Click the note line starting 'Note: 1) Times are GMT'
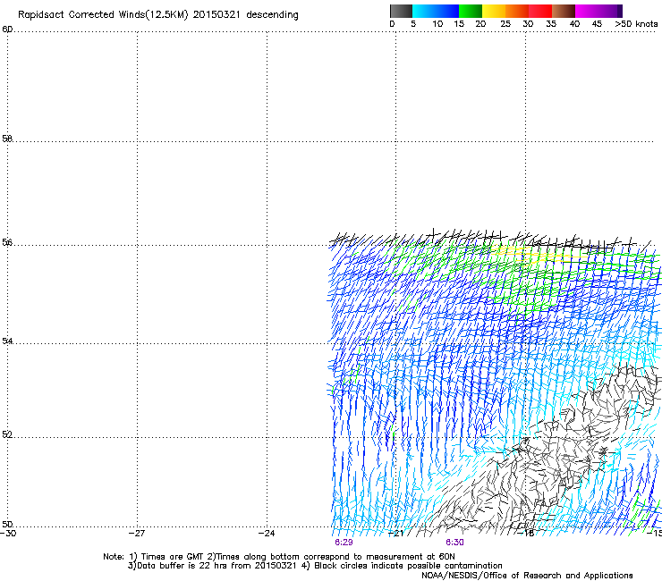Screen dimensions: 662x581 point(279,557)
